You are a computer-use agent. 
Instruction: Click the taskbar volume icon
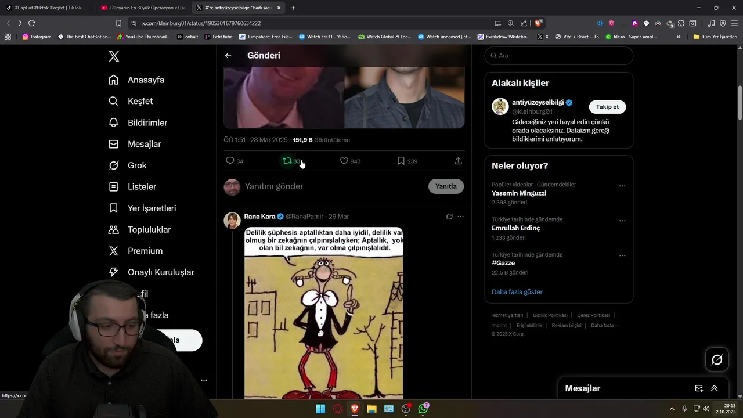(706, 409)
